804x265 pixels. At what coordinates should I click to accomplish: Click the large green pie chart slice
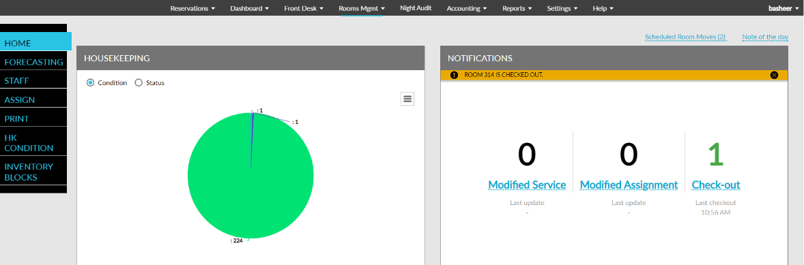250,176
